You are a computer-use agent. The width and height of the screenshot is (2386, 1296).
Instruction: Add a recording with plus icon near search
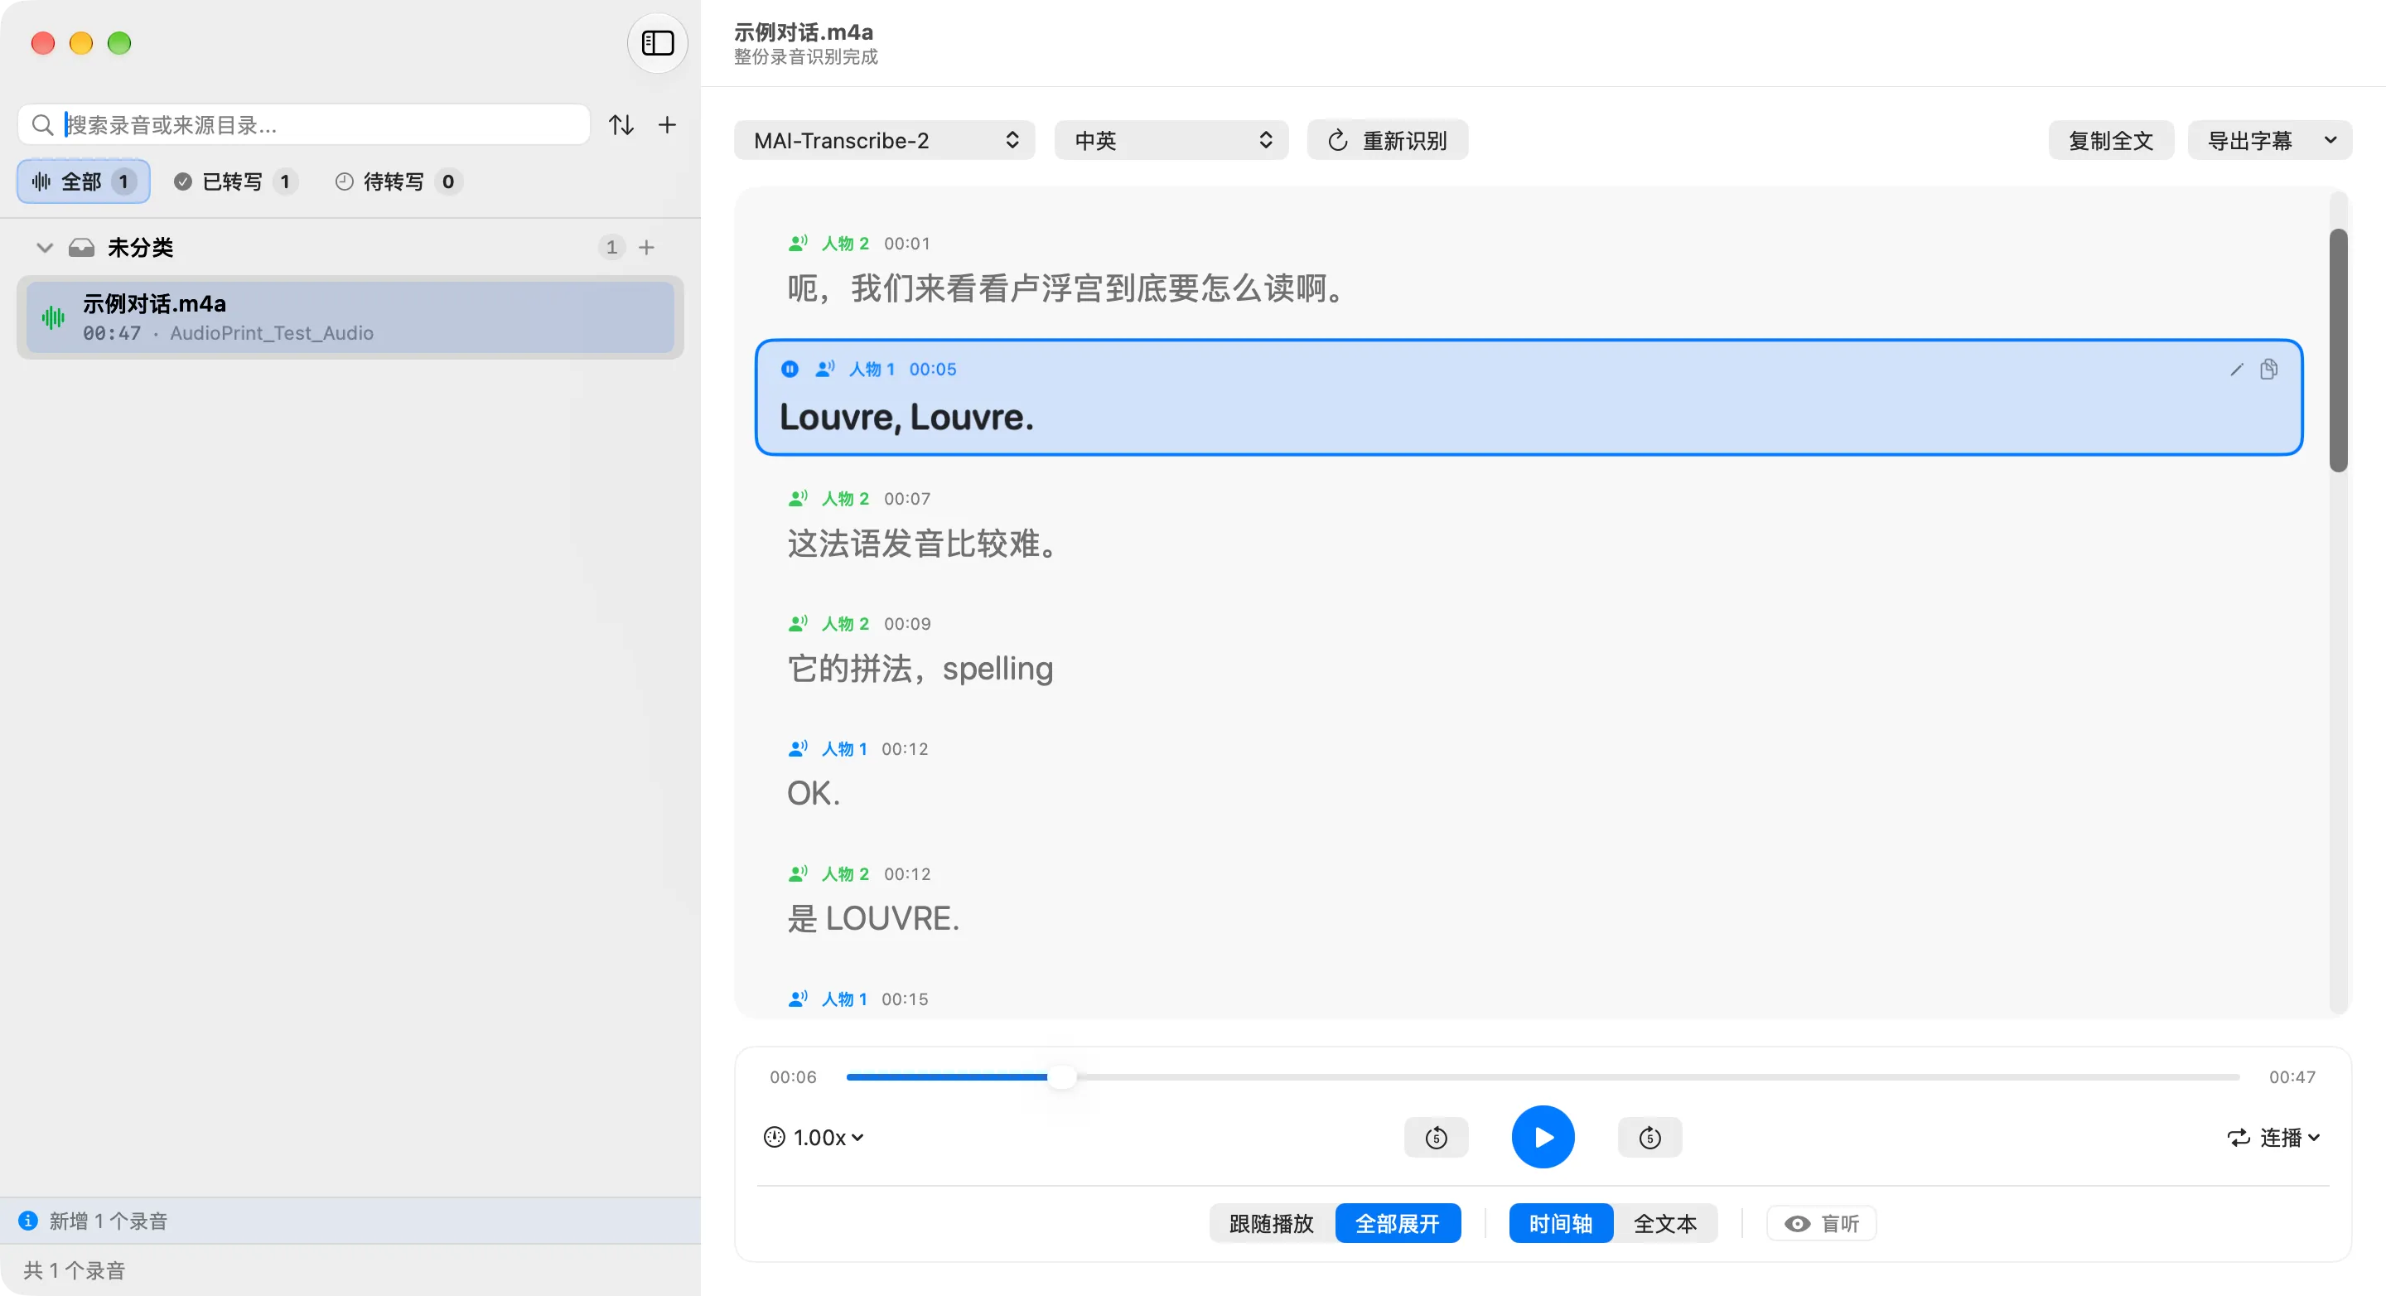coord(667,125)
